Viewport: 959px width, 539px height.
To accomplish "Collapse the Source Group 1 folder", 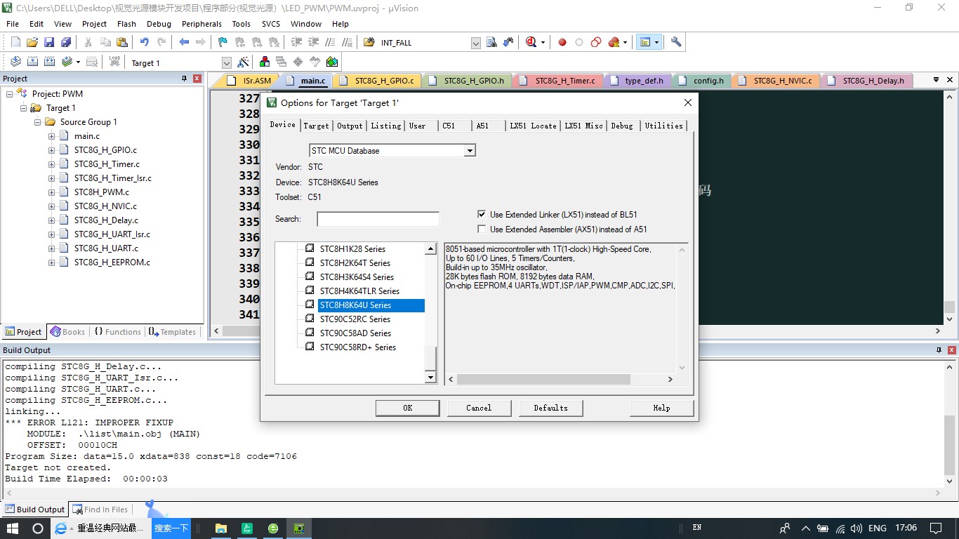I will coord(37,122).
